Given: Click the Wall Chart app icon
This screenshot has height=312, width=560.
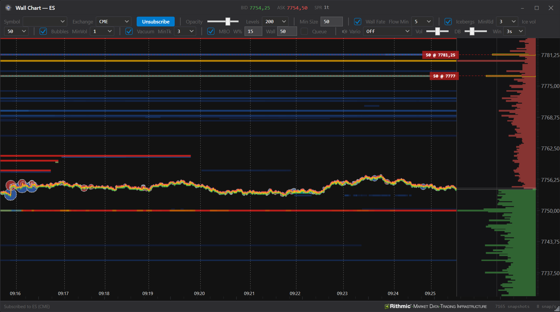Looking at the screenshot, I should [x=8, y=8].
